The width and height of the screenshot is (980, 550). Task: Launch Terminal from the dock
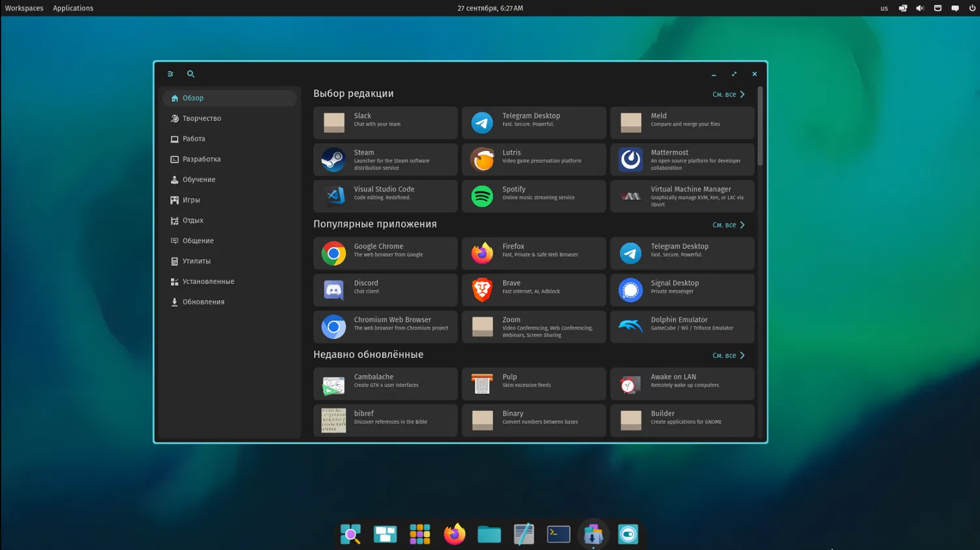[559, 534]
